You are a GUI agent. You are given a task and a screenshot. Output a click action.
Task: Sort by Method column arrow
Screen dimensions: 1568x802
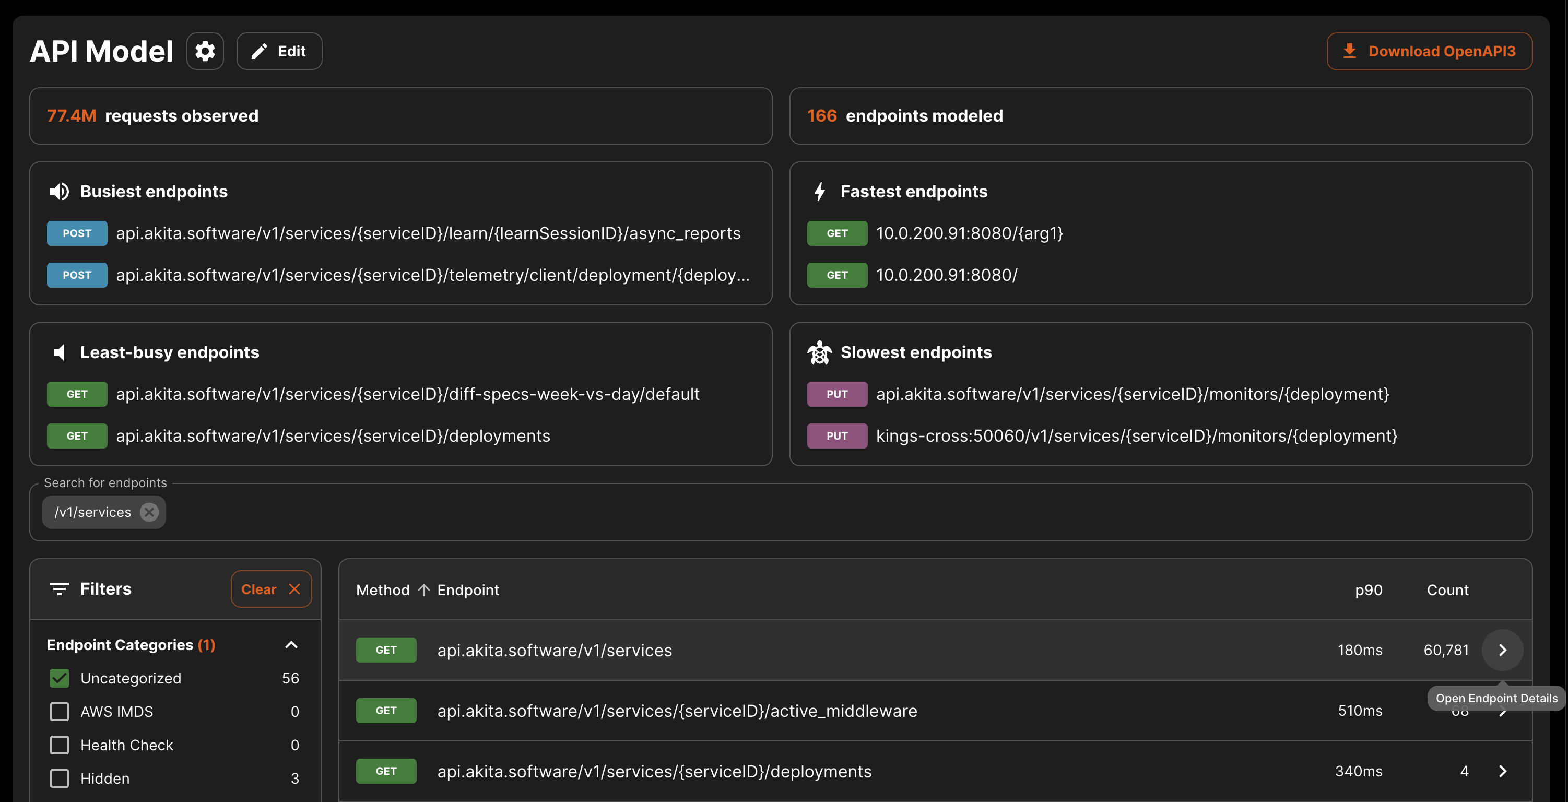423,590
